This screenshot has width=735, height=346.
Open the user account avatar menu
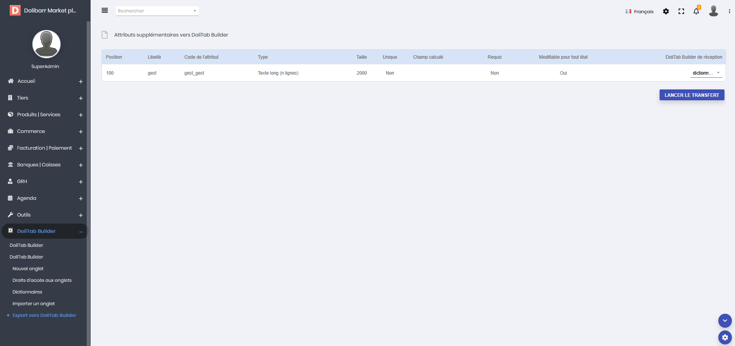[714, 11]
